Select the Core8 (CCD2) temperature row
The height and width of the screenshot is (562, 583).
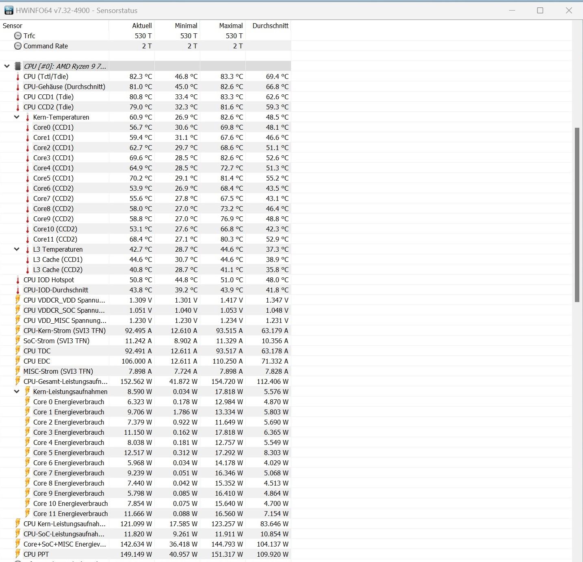(145, 209)
